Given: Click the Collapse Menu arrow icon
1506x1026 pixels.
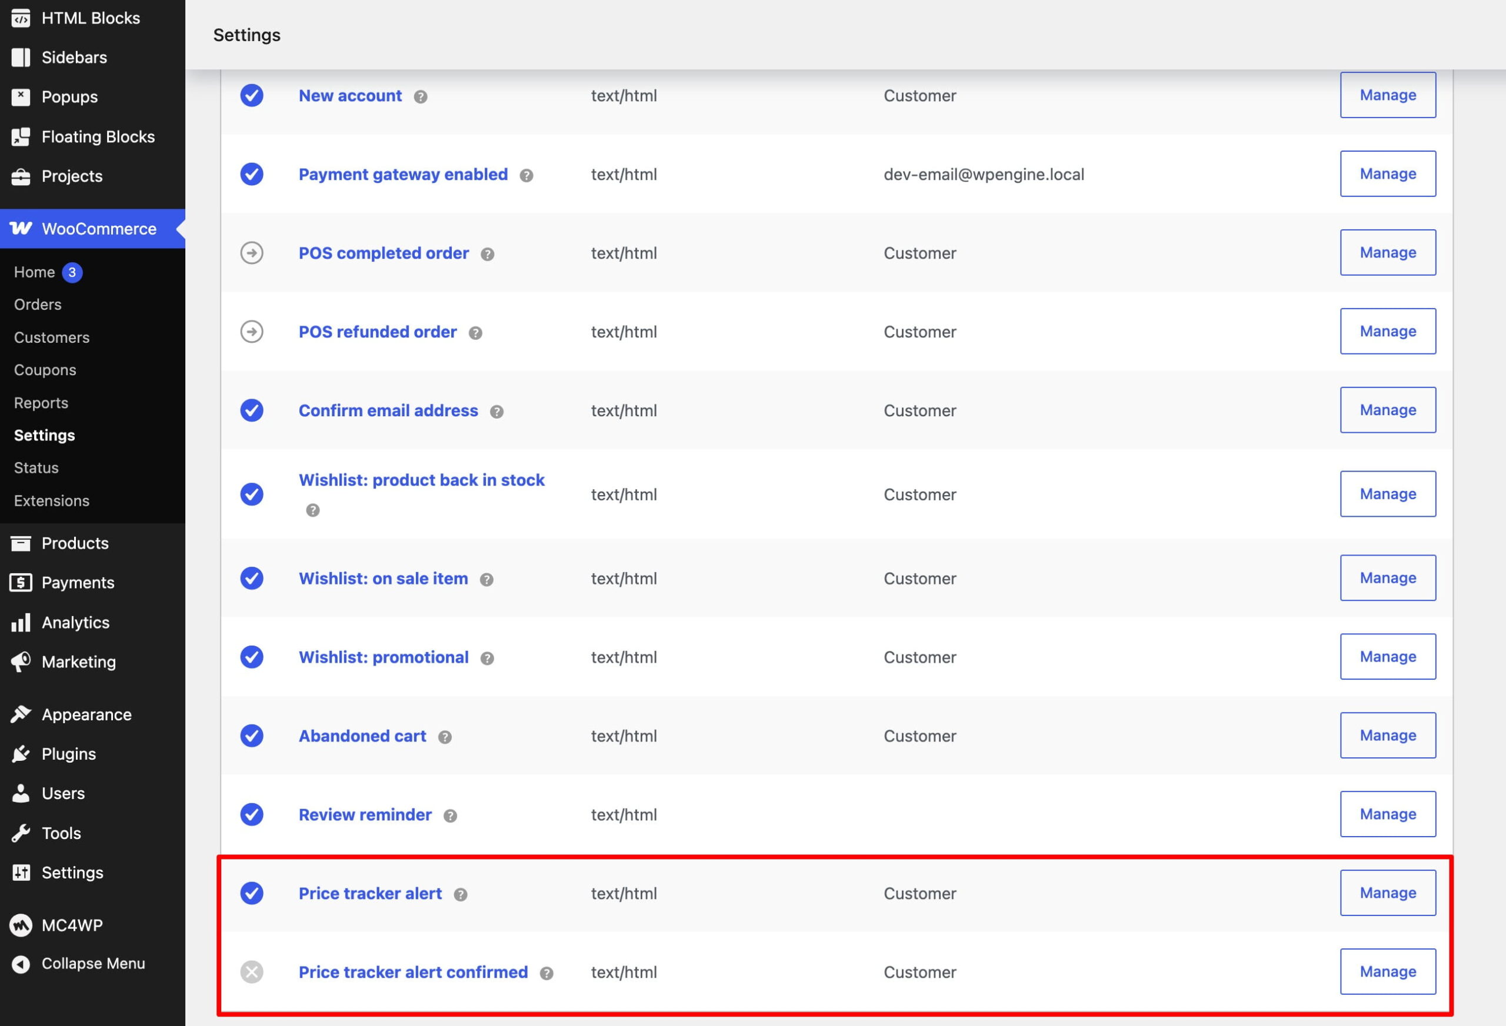Looking at the screenshot, I should 21,964.
